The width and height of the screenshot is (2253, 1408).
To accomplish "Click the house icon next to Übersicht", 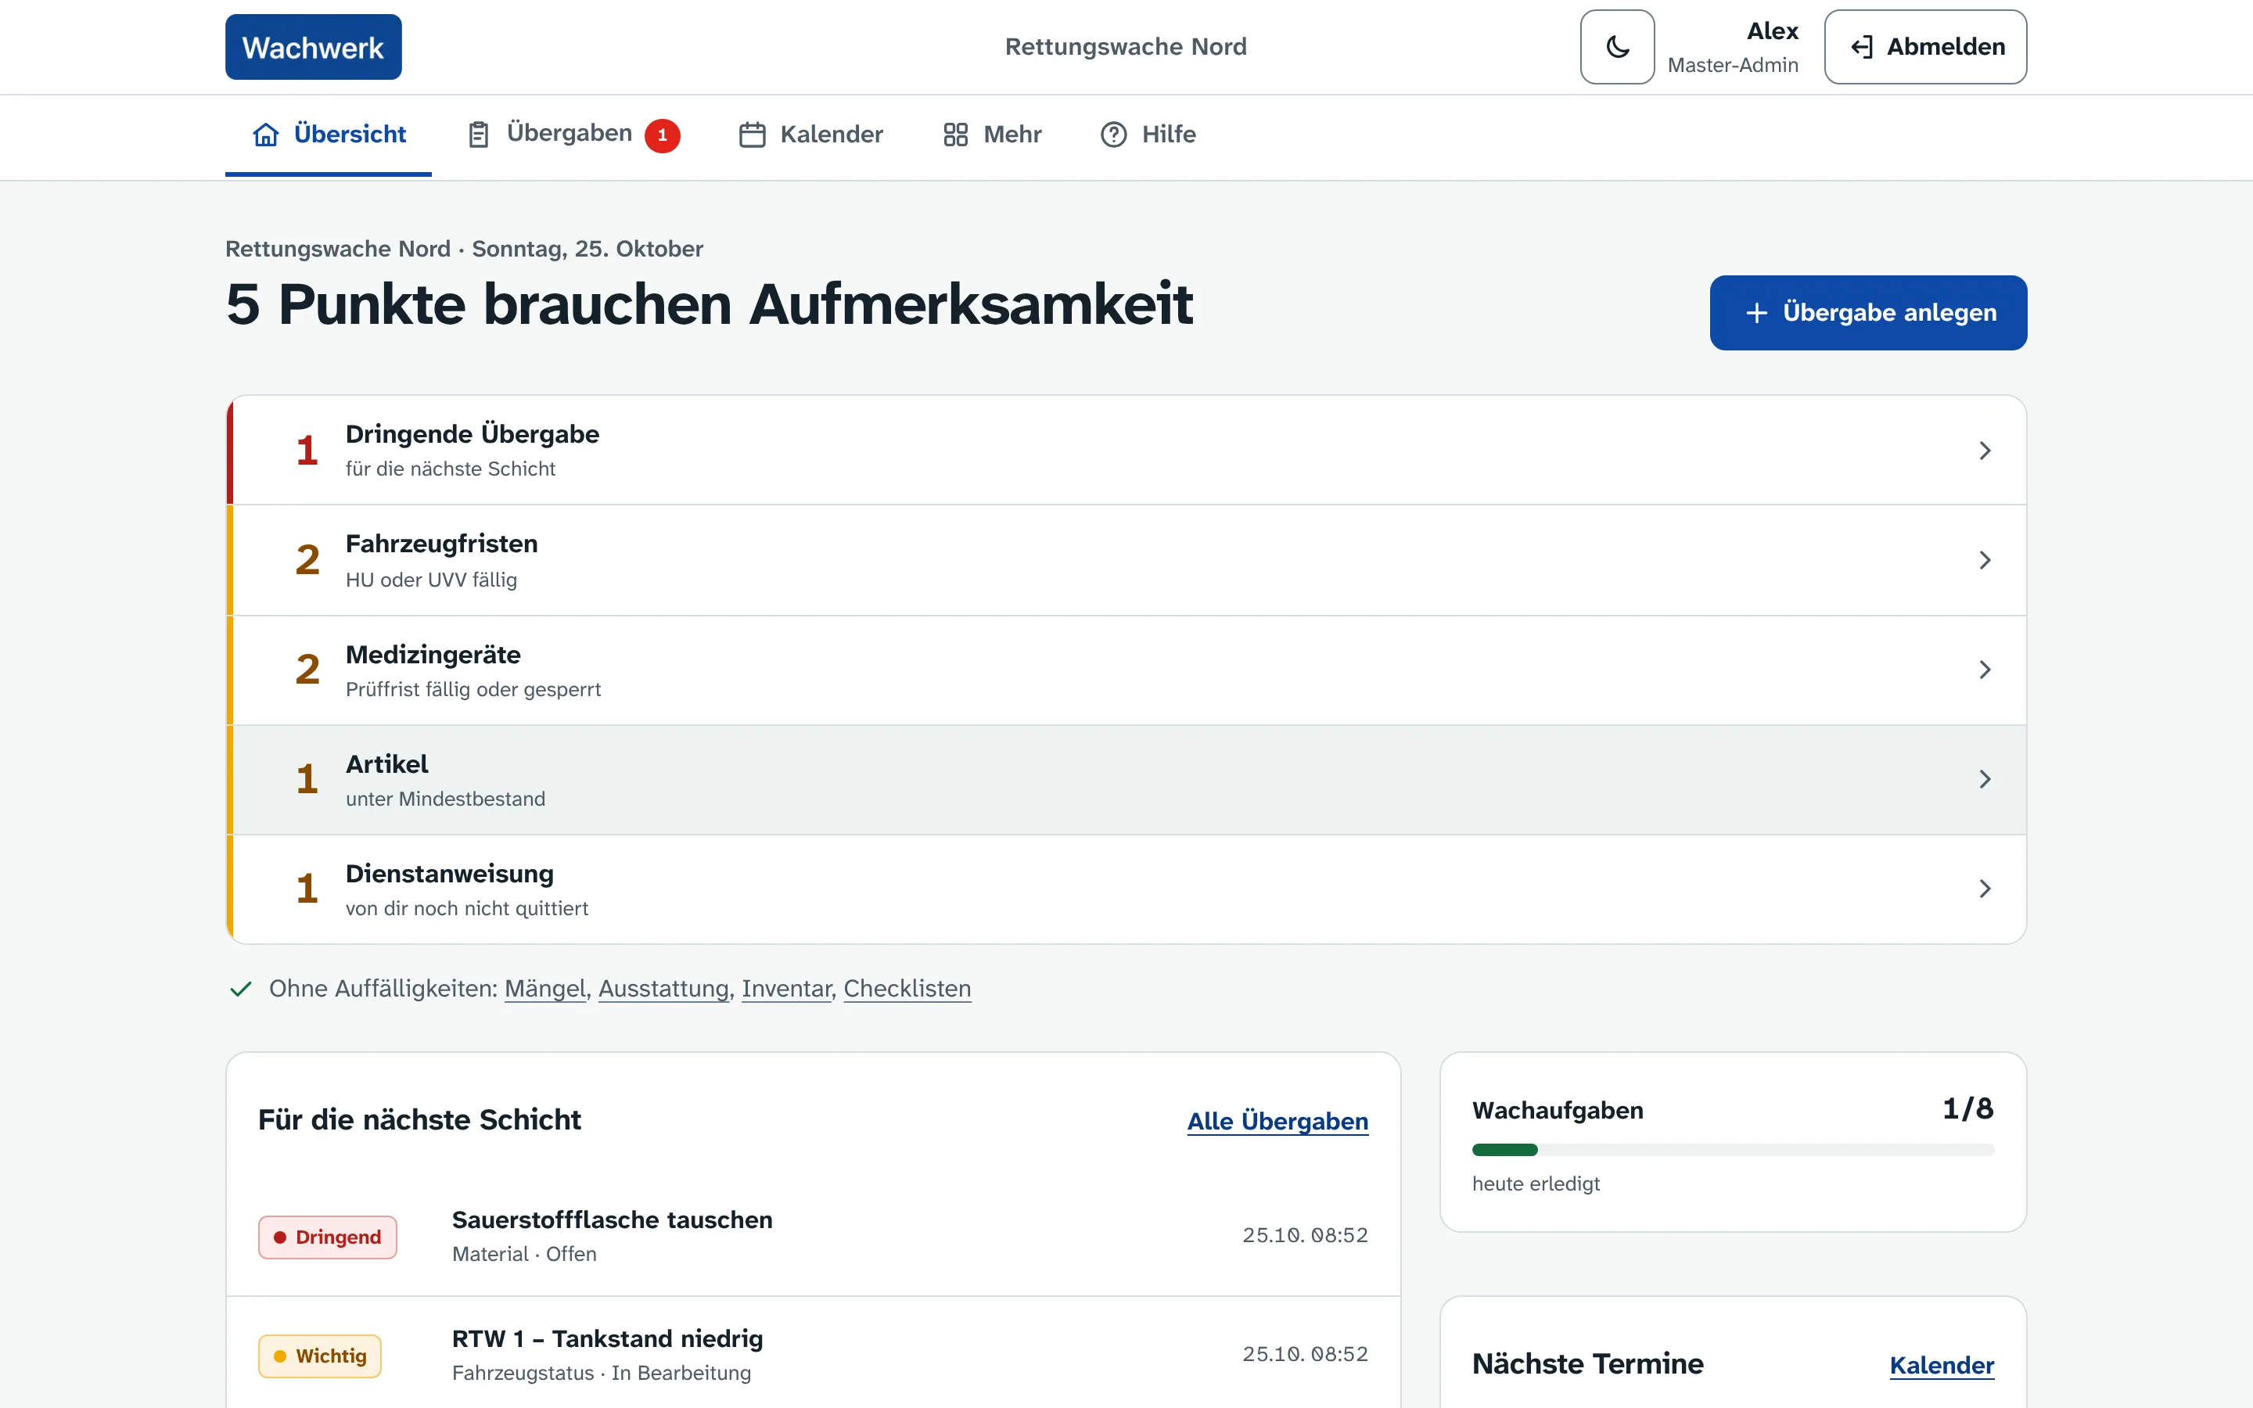I will pyautogui.click(x=266, y=134).
